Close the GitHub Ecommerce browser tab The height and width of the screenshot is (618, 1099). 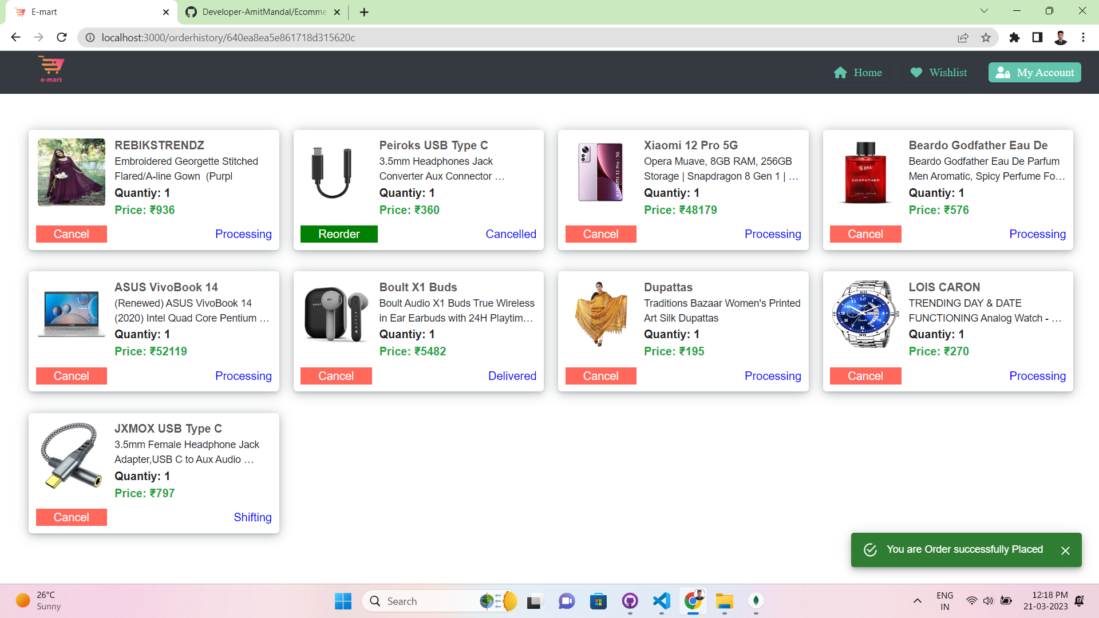337,11
